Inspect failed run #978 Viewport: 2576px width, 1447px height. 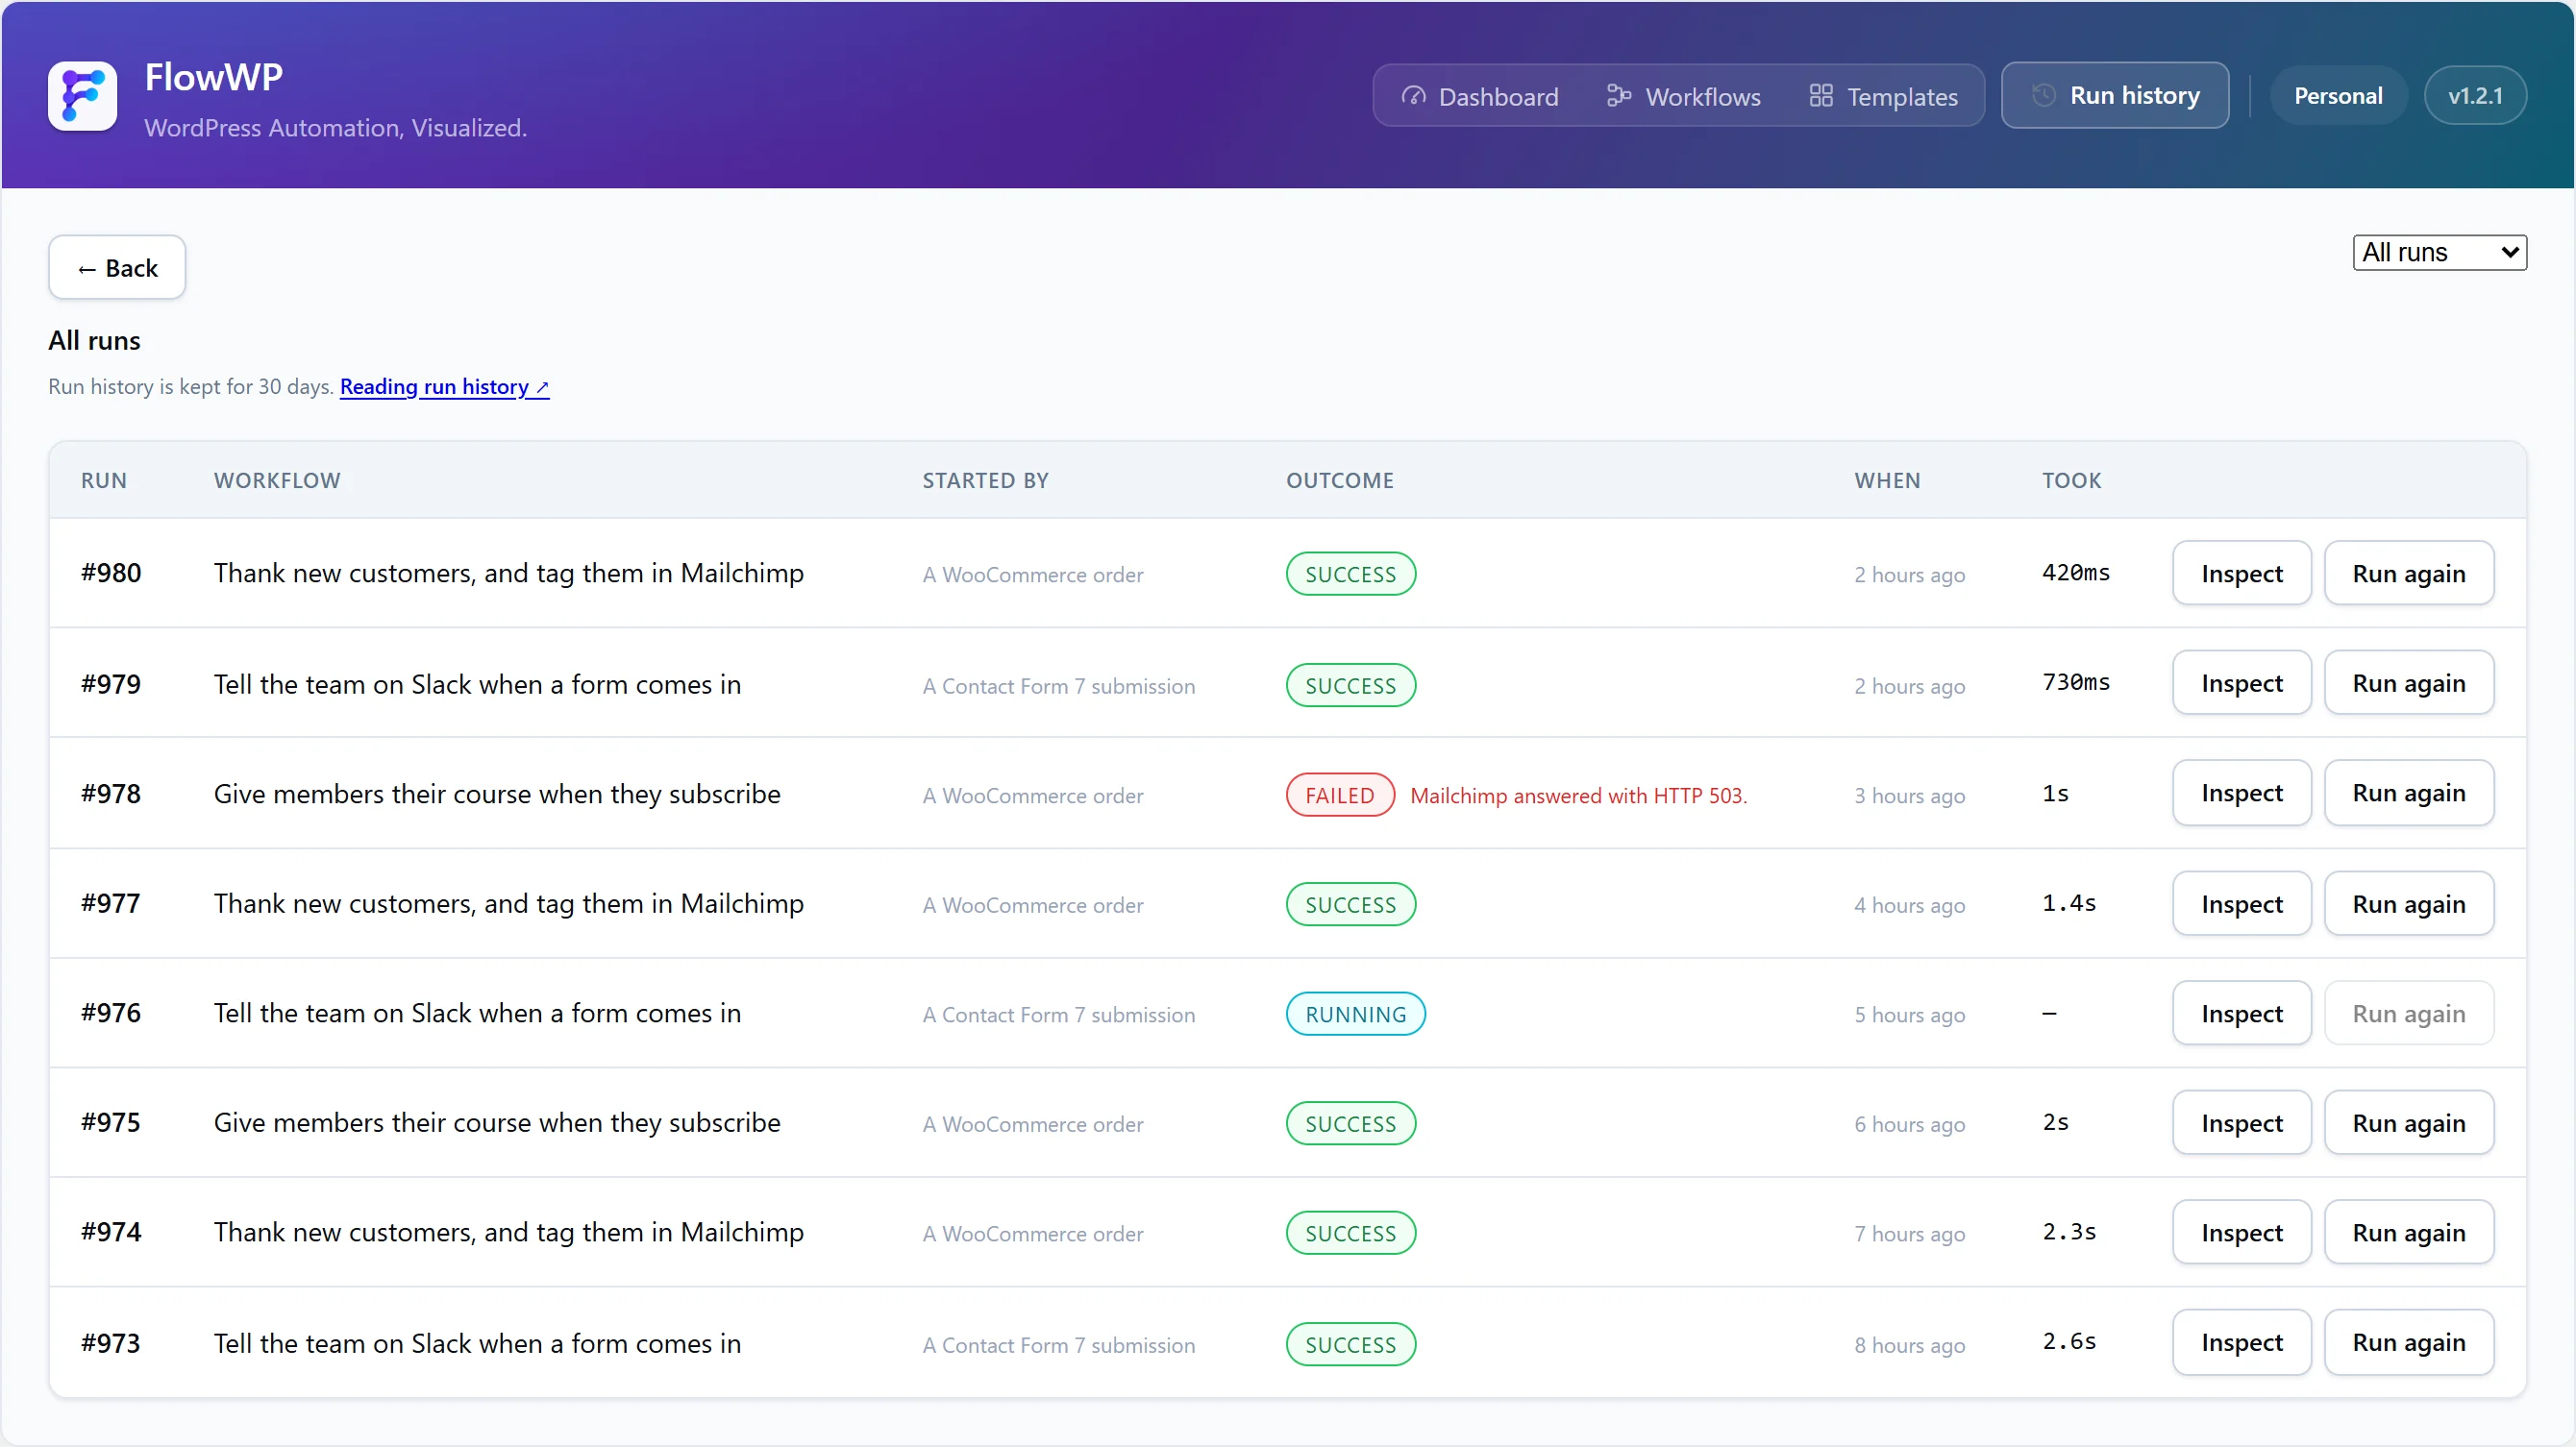tap(2241, 794)
